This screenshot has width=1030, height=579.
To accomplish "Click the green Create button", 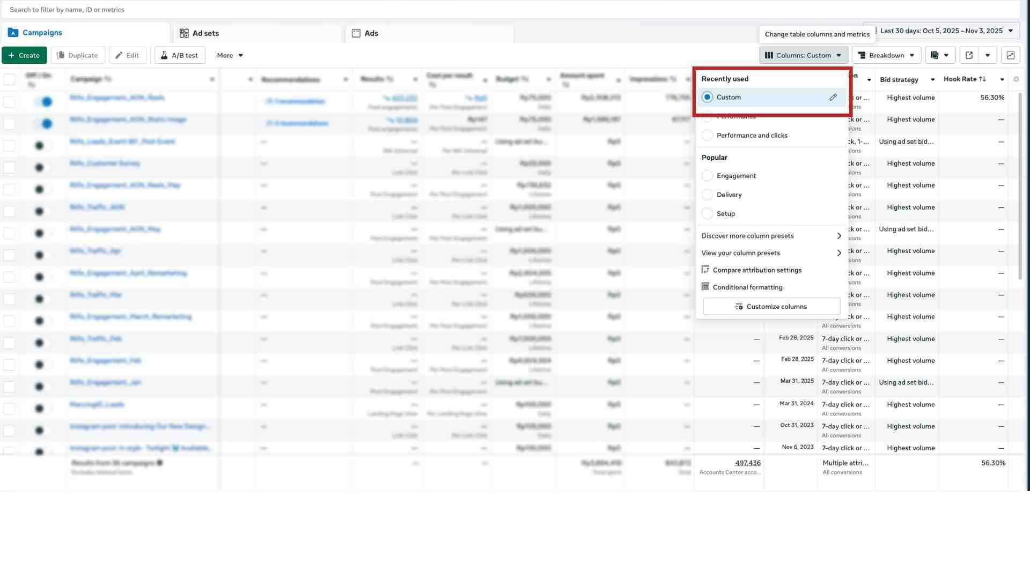I will coord(24,55).
